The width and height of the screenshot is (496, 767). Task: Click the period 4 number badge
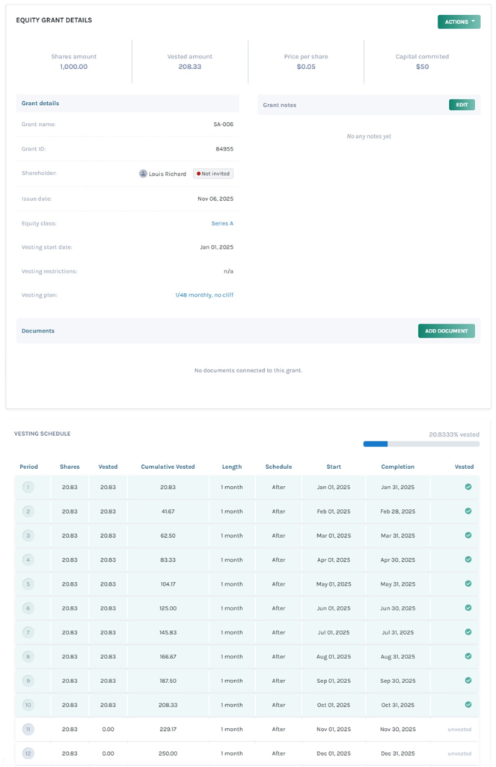point(28,560)
